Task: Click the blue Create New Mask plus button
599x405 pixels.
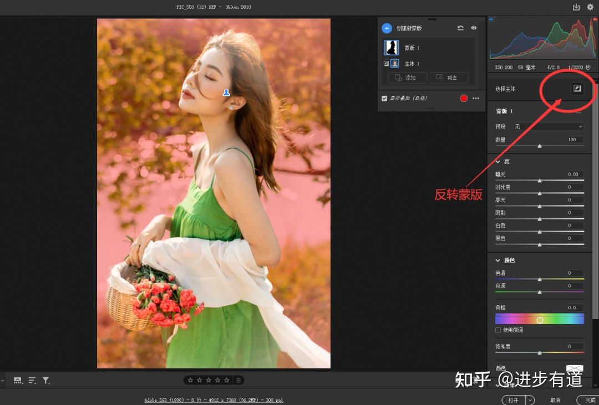Action: click(387, 28)
